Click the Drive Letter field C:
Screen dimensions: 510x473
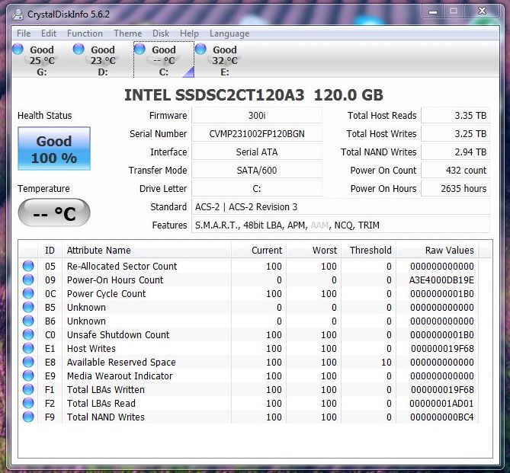click(257, 189)
